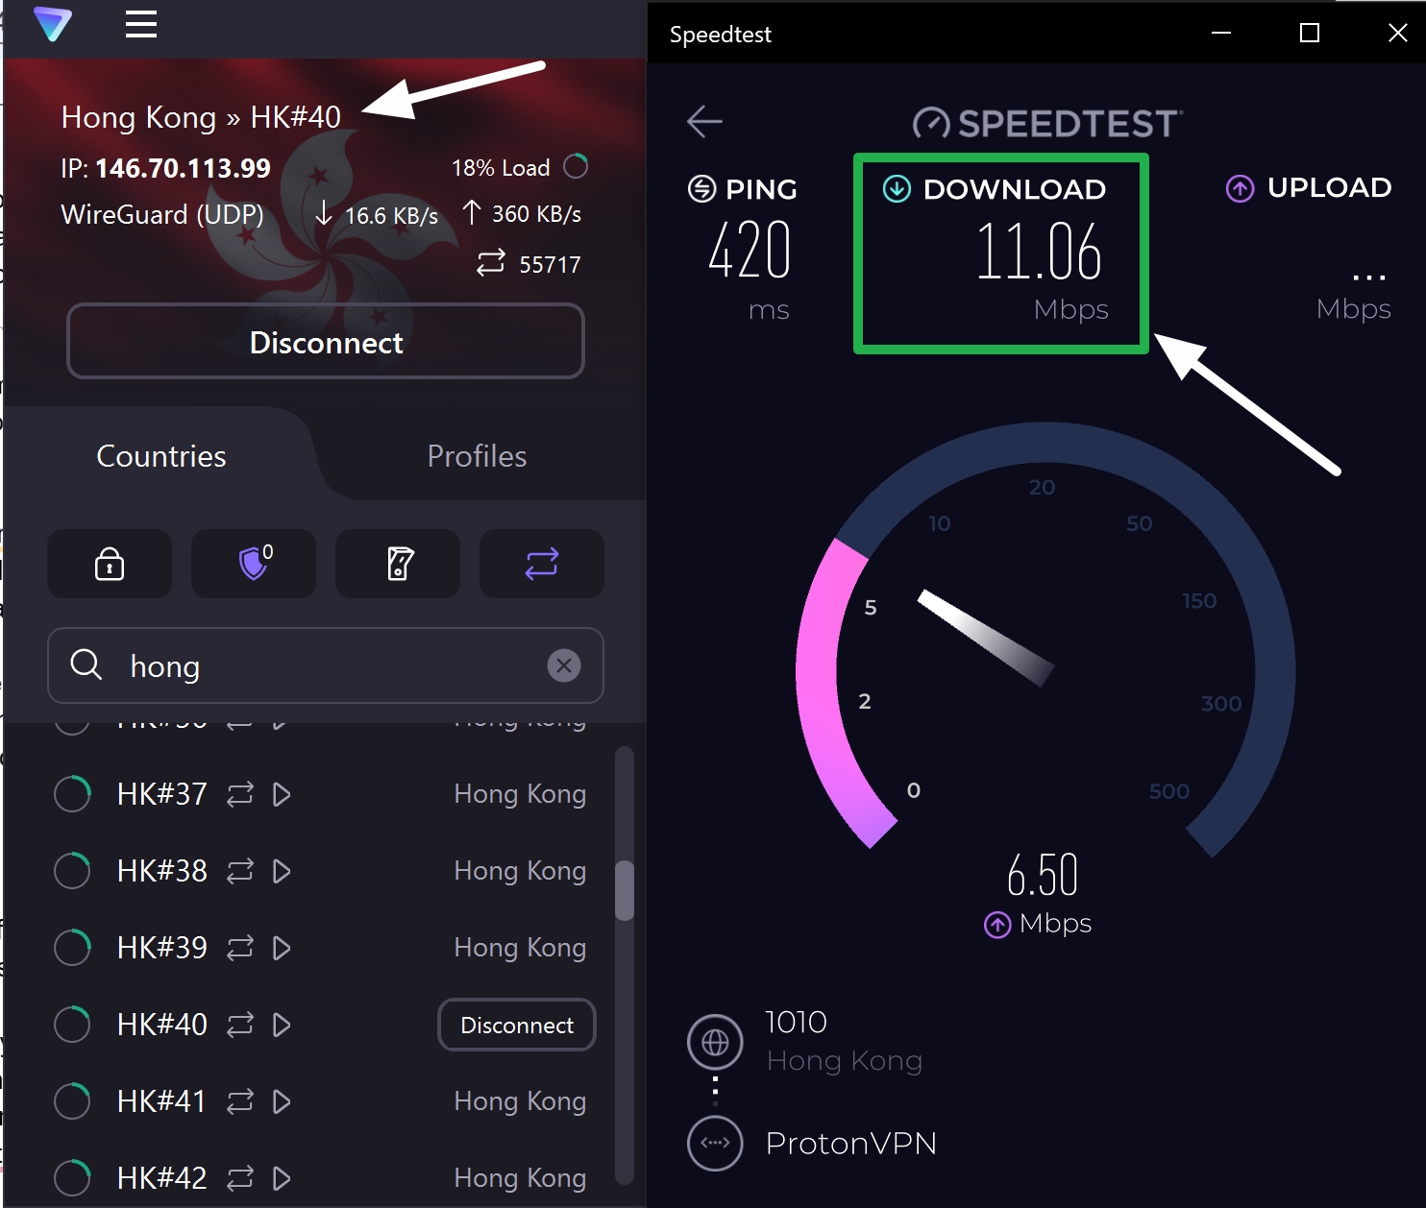Toggle the Secure Core lock icon
The width and height of the screenshot is (1426, 1208).
110,564
